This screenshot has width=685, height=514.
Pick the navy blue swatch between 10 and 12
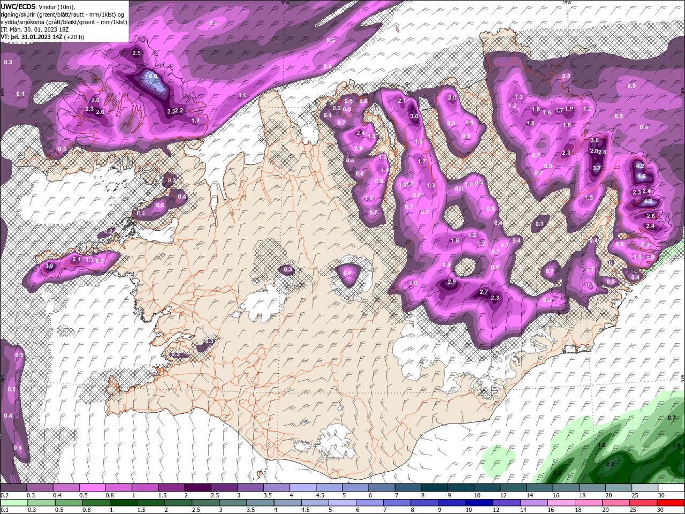coord(479,502)
